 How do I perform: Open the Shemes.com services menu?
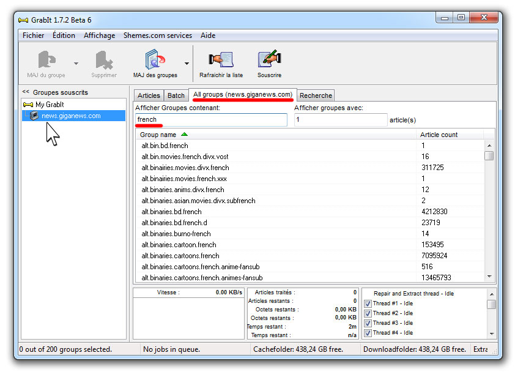[158, 35]
